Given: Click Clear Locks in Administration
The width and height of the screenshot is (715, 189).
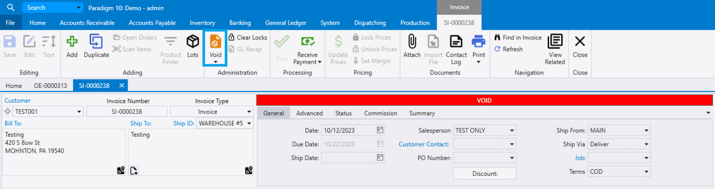Looking at the screenshot, I should [x=248, y=38].
